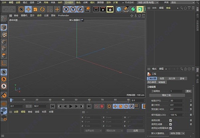
Task: Open Edit Render Settings gear clapperboard
Action: point(110,9)
